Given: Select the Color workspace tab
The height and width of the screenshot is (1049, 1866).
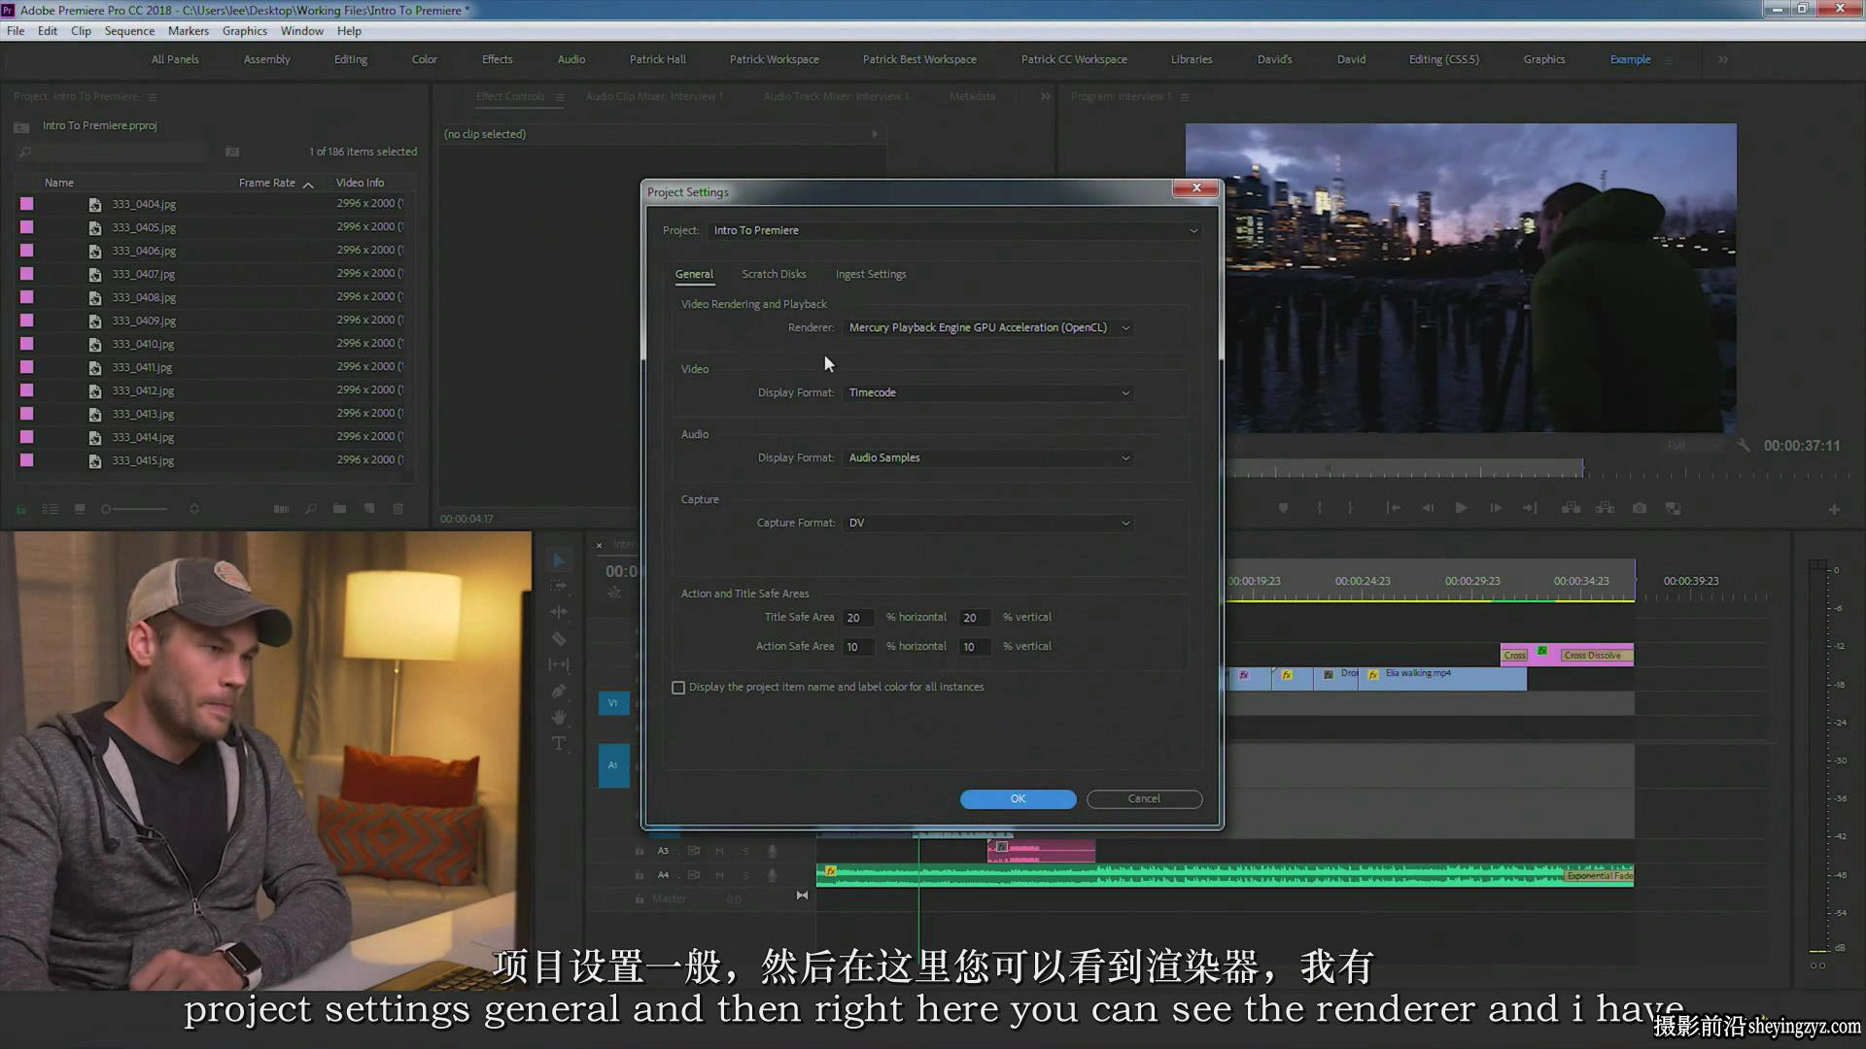Looking at the screenshot, I should pyautogui.click(x=425, y=60).
